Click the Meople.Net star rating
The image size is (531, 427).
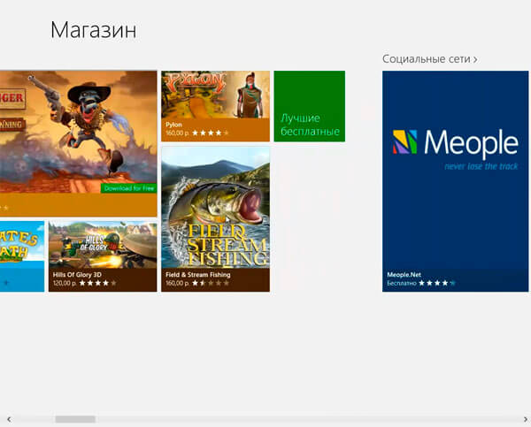[x=437, y=283]
